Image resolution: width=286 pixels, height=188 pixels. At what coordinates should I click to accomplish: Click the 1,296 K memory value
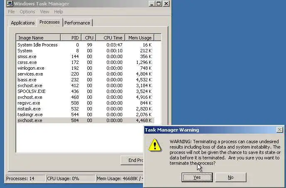[x=144, y=62]
